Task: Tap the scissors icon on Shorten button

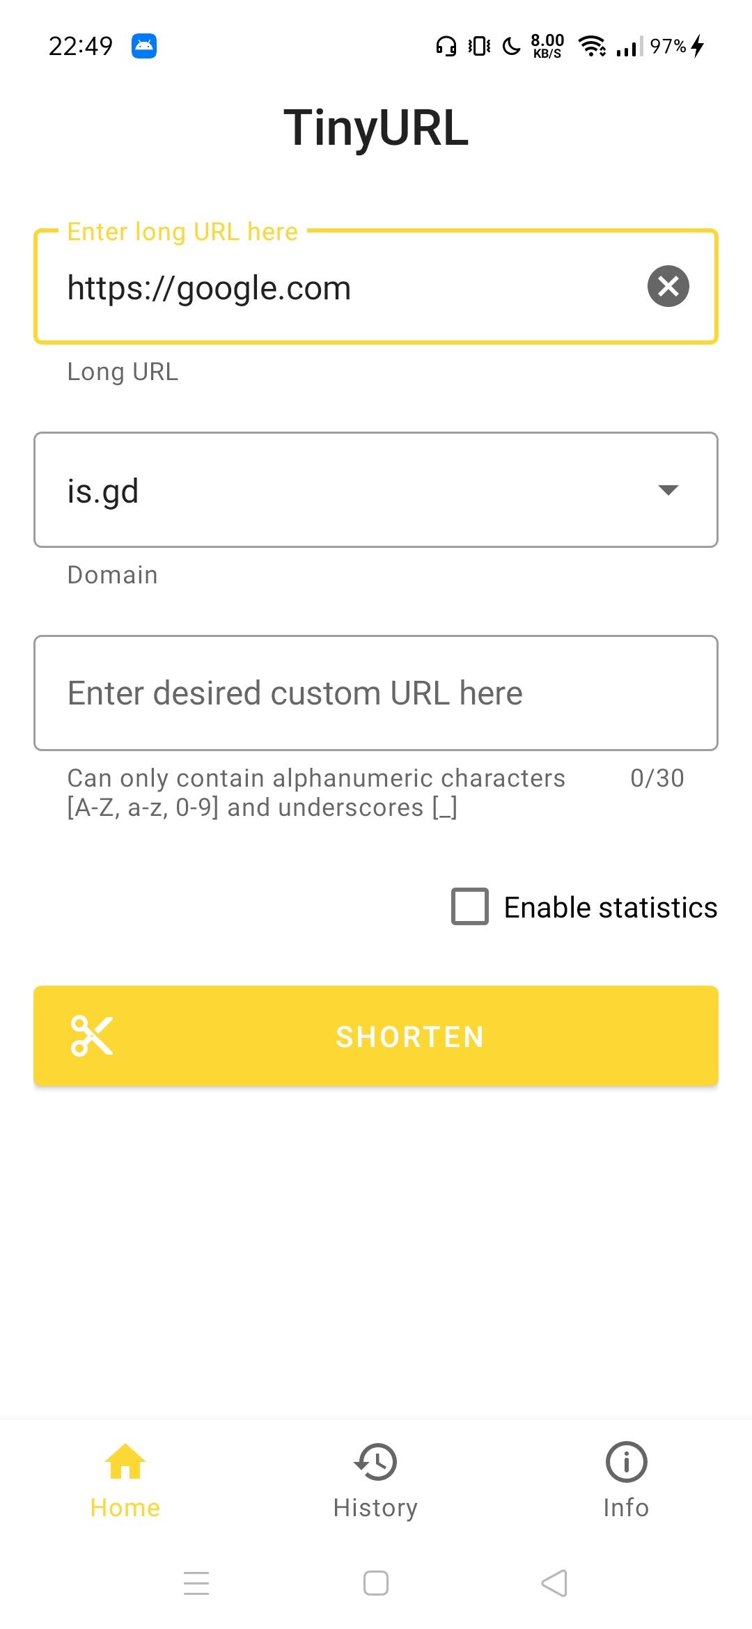Action: click(92, 1036)
